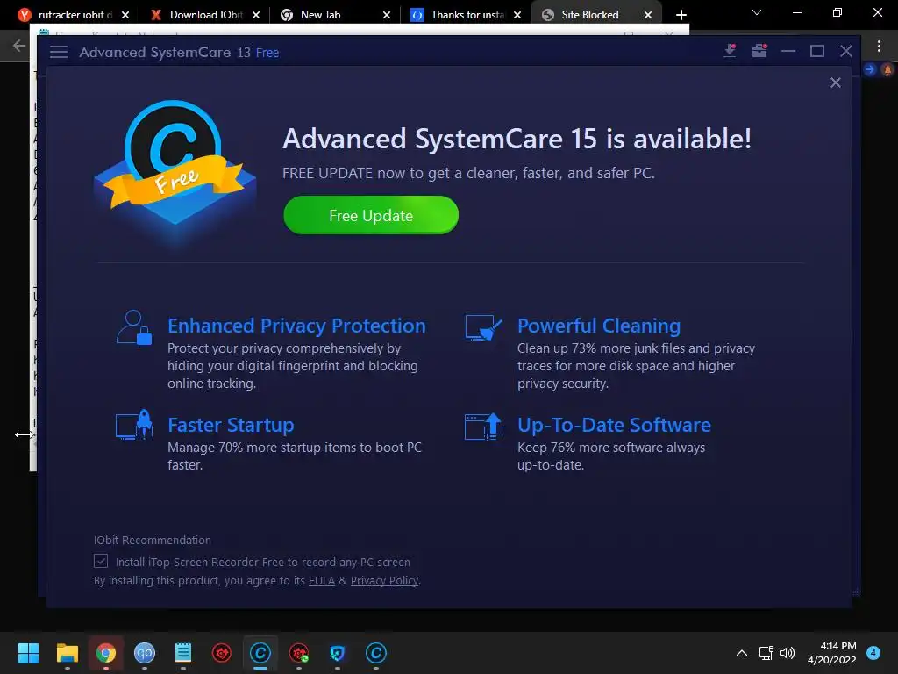Select the Faster Startup heading
The height and width of the screenshot is (674, 898).
point(231,425)
